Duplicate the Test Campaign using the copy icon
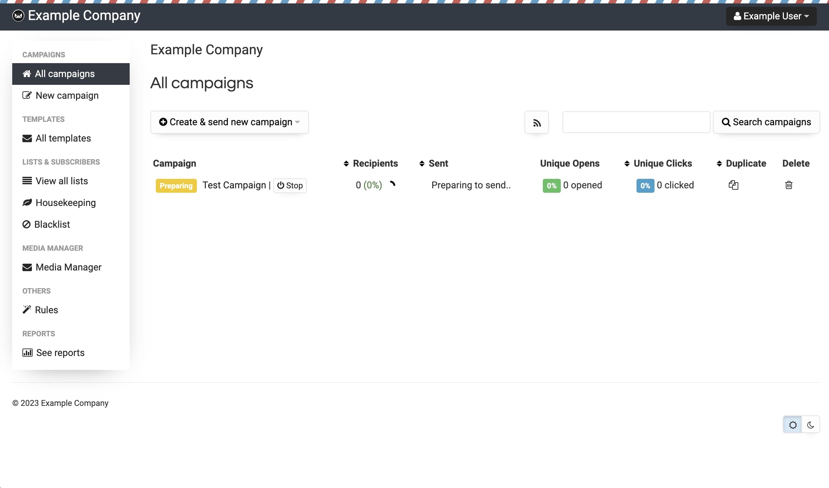 tap(733, 185)
